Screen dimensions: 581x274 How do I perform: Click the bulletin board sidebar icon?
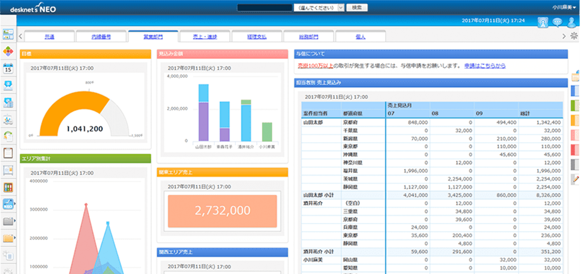(x=8, y=170)
